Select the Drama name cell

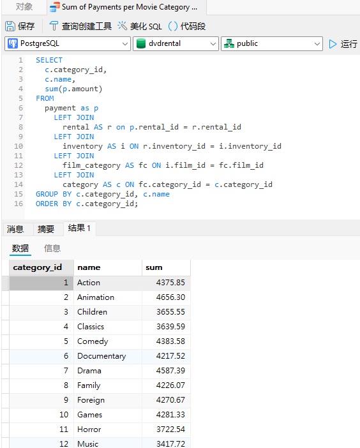point(108,371)
